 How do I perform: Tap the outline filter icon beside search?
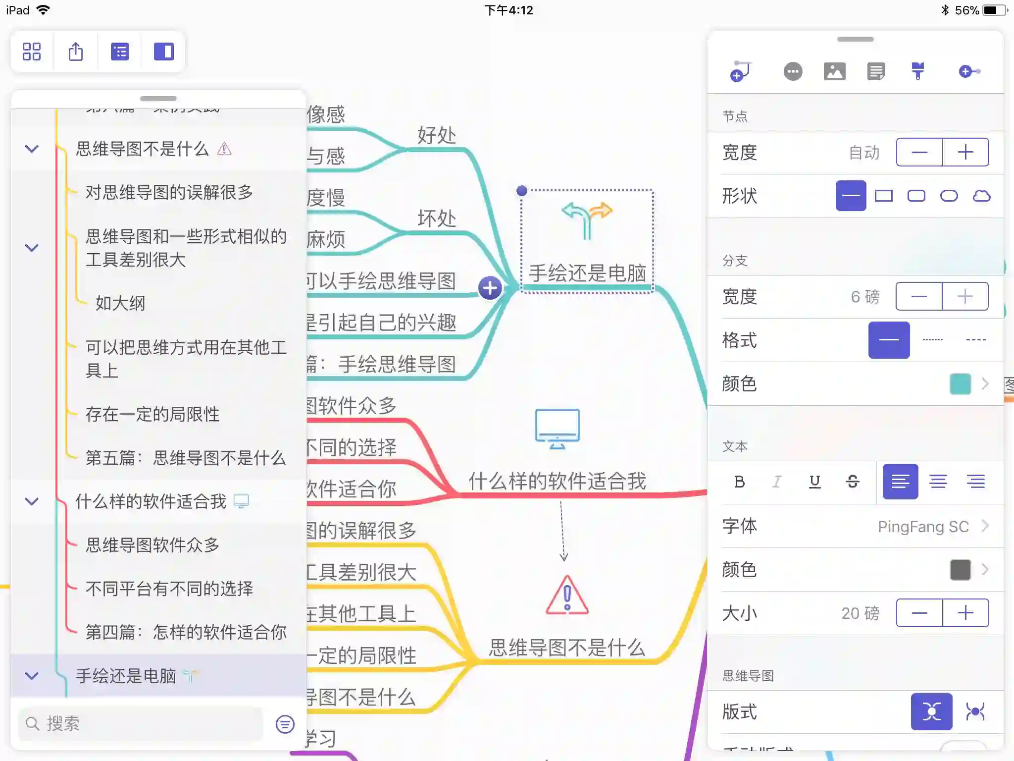(x=285, y=724)
